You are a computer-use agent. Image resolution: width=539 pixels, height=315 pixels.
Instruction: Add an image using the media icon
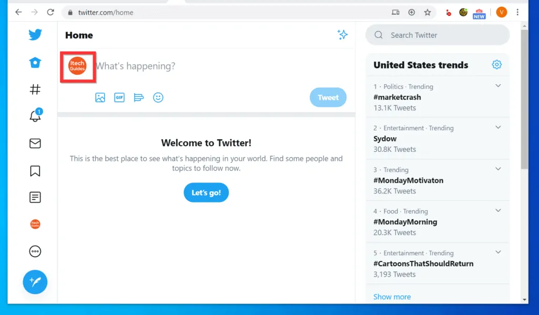(100, 97)
